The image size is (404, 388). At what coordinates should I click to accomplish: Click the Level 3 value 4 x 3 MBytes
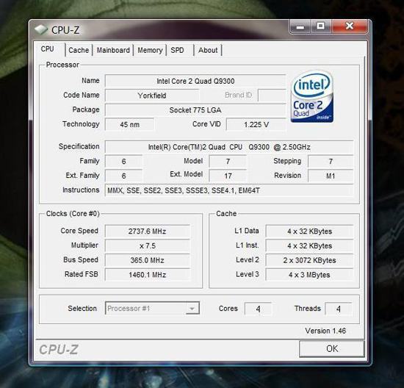(x=309, y=275)
